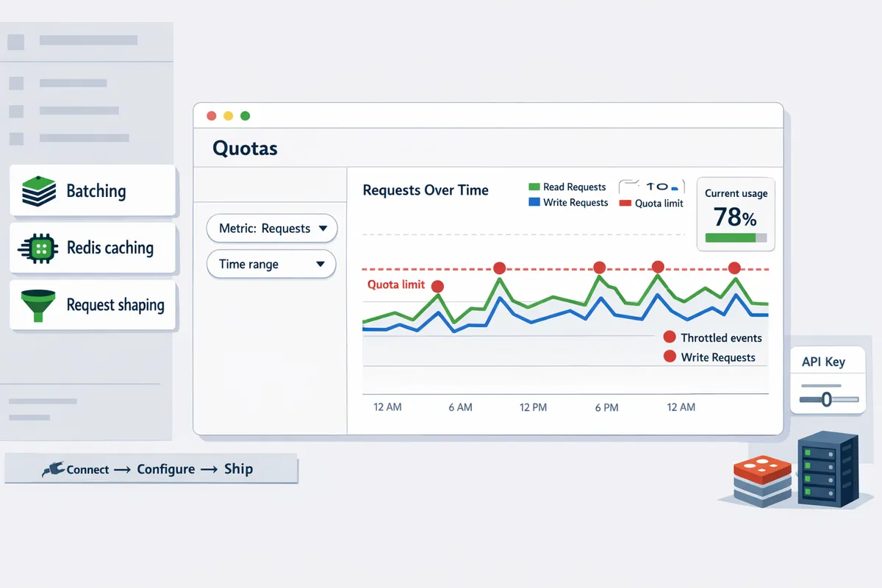
Task: Click the Current usage progress bar
Action: (x=736, y=238)
